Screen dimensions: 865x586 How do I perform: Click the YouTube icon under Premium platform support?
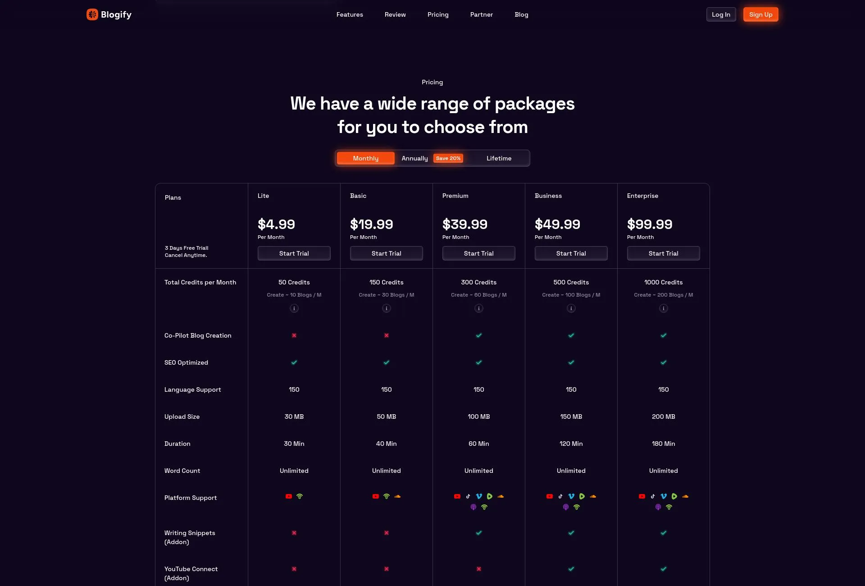[457, 496]
